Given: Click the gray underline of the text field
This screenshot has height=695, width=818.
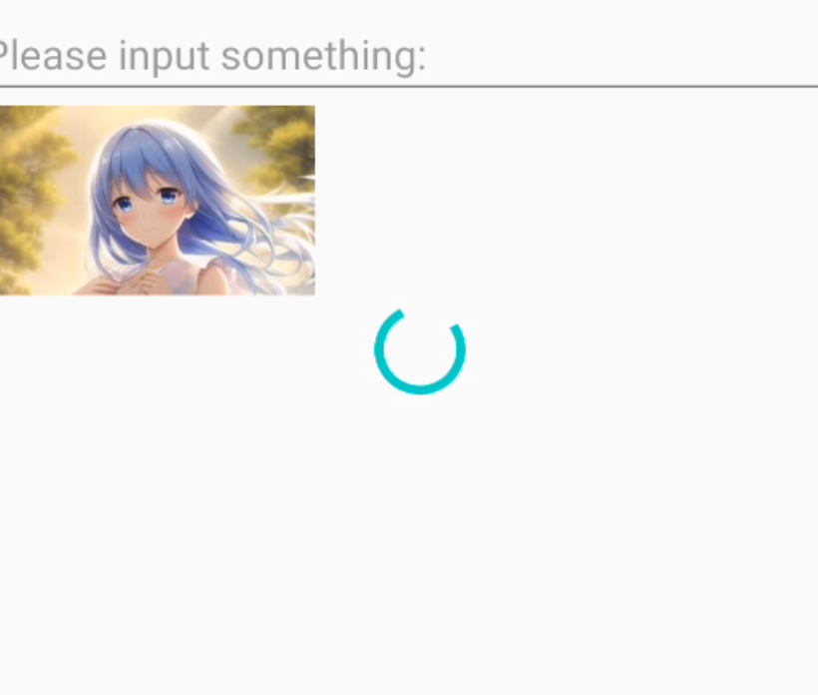Looking at the screenshot, I should [x=409, y=86].
